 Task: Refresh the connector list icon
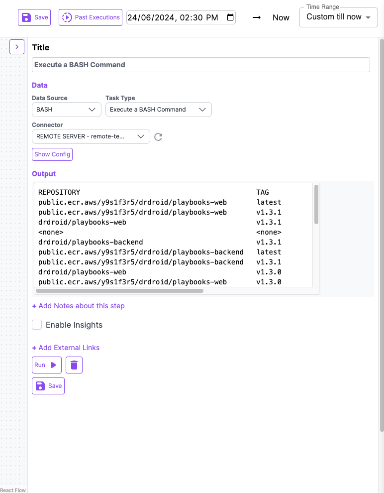coord(158,137)
